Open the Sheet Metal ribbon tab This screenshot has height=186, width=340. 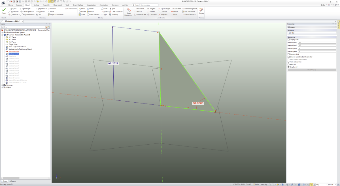click(x=58, y=5)
